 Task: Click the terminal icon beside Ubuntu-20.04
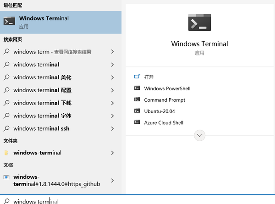(x=137, y=111)
